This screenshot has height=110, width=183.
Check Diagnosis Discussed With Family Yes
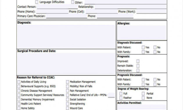click(x=143, y=52)
